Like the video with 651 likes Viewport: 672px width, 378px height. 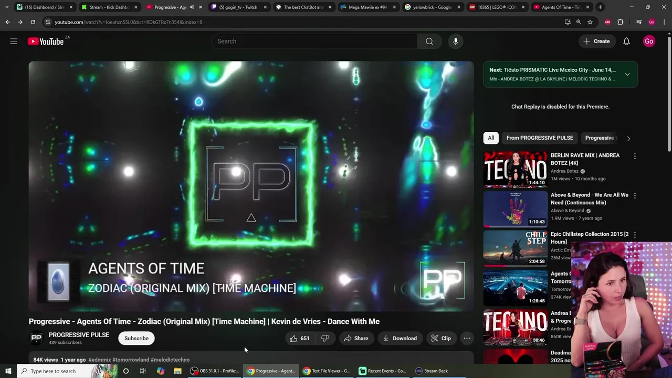[x=299, y=339]
